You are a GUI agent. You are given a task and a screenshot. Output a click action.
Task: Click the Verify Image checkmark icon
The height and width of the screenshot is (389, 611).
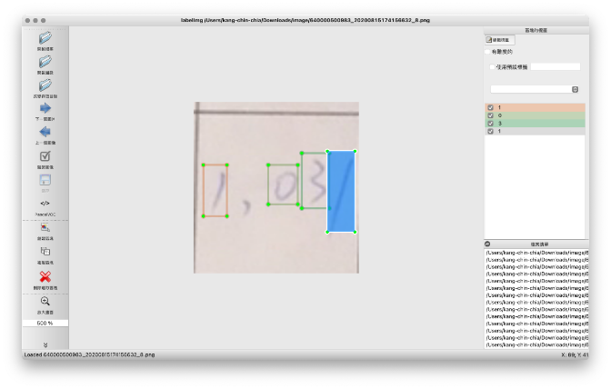point(45,156)
